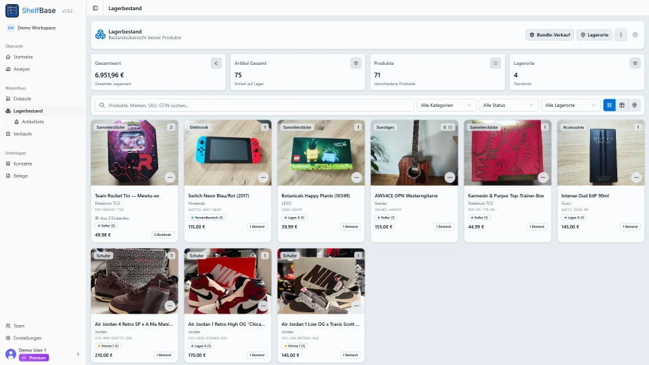Click the Bundle-Verkauf button
The height and width of the screenshot is (365, 649).
[550, 34]
